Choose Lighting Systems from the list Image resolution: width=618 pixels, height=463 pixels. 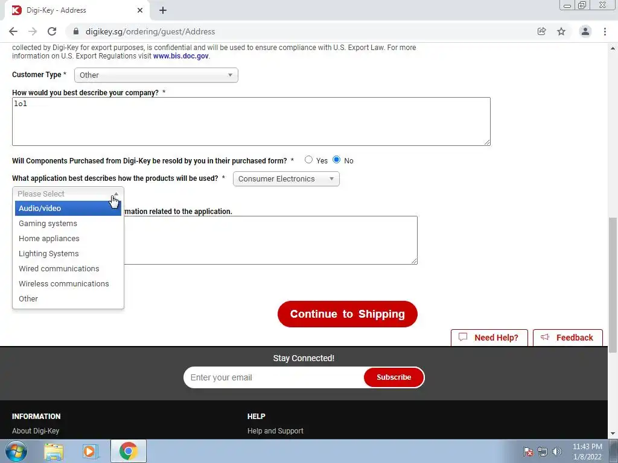tap(68, 254)
